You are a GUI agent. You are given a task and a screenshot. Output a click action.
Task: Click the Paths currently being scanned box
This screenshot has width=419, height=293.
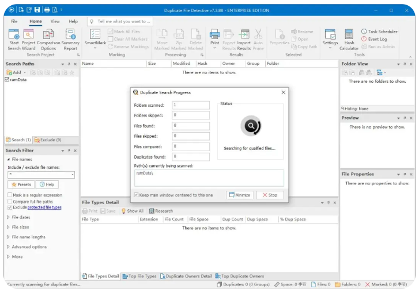coord(209,178)
